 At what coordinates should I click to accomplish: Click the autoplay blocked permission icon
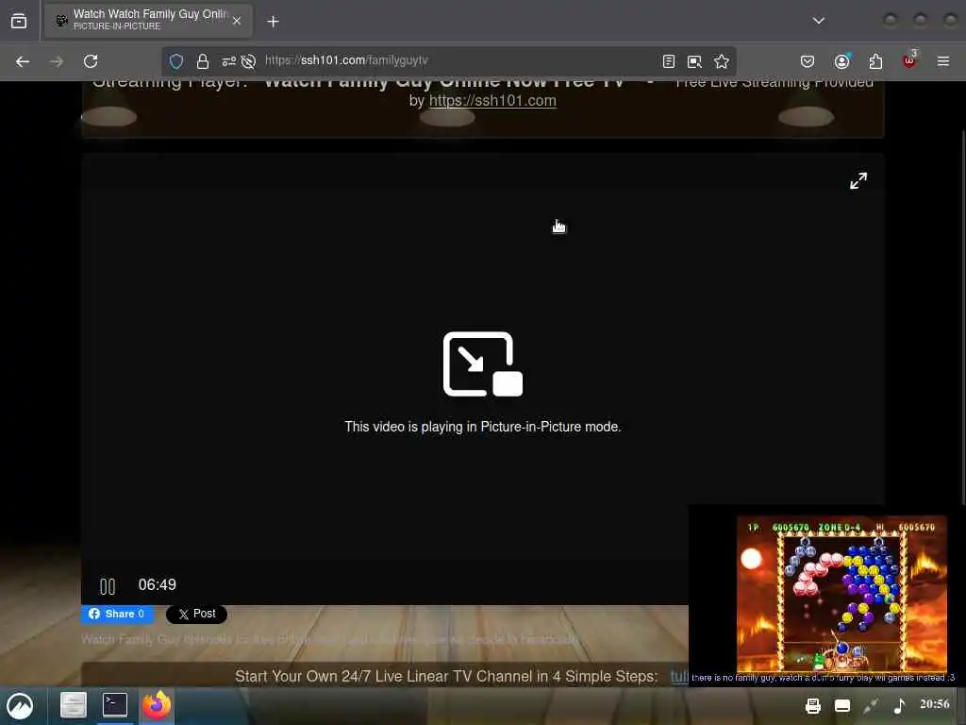coord(248,61)
